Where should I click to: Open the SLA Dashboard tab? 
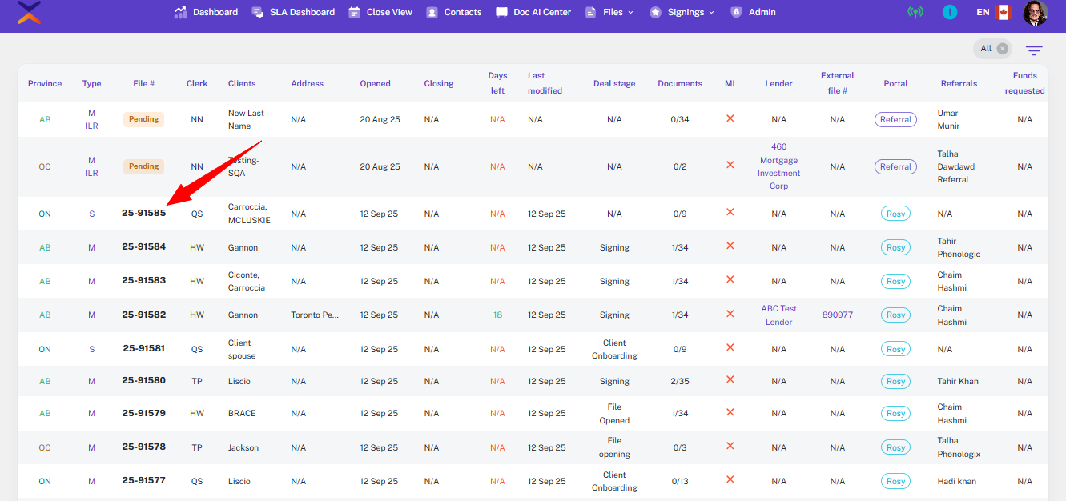coord(293,13)
